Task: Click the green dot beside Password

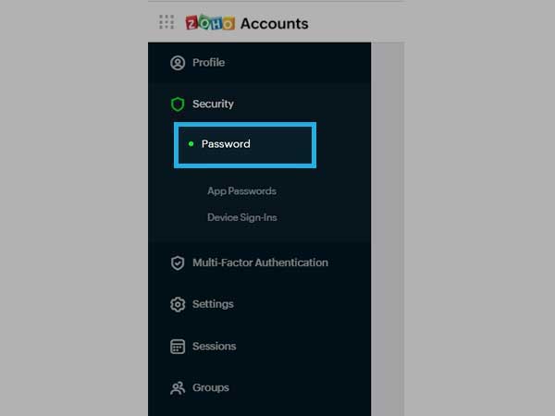Action: point(191,144)
